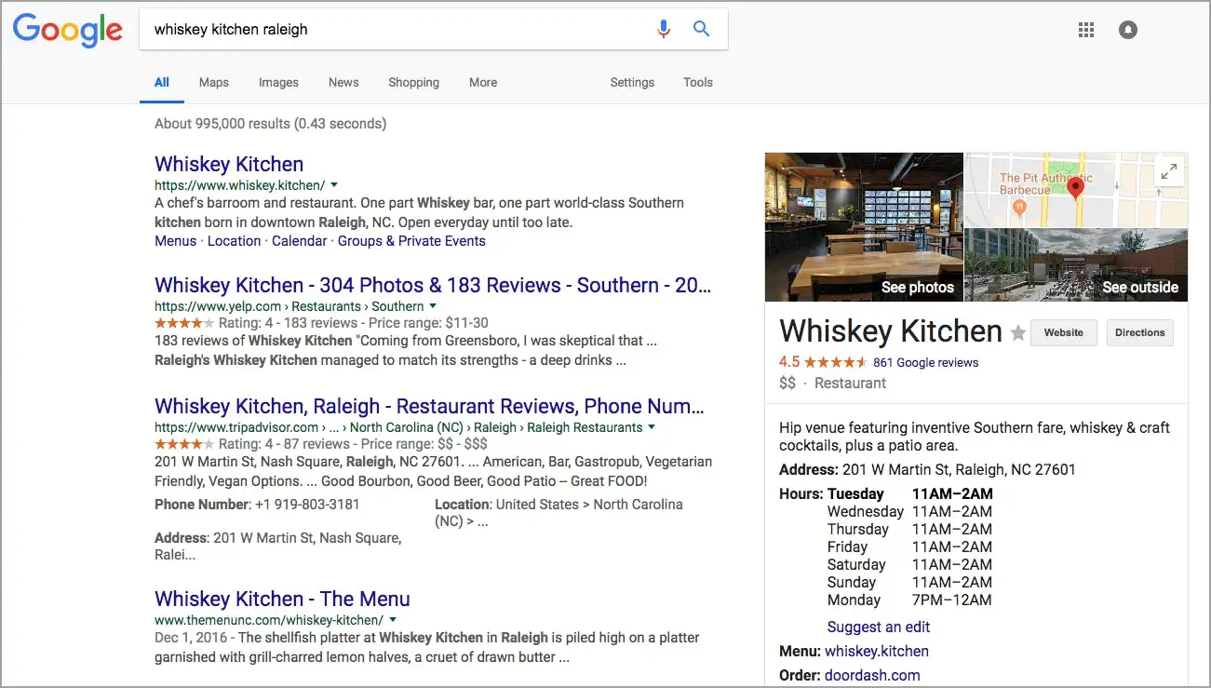Open the More dropdown in the search navigation

pos(482,82)
